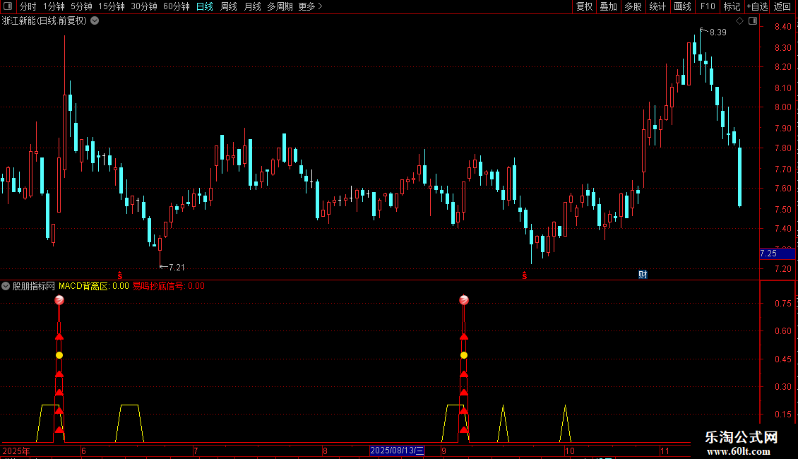Open the 多股 multi-stock view

(633, 6)
